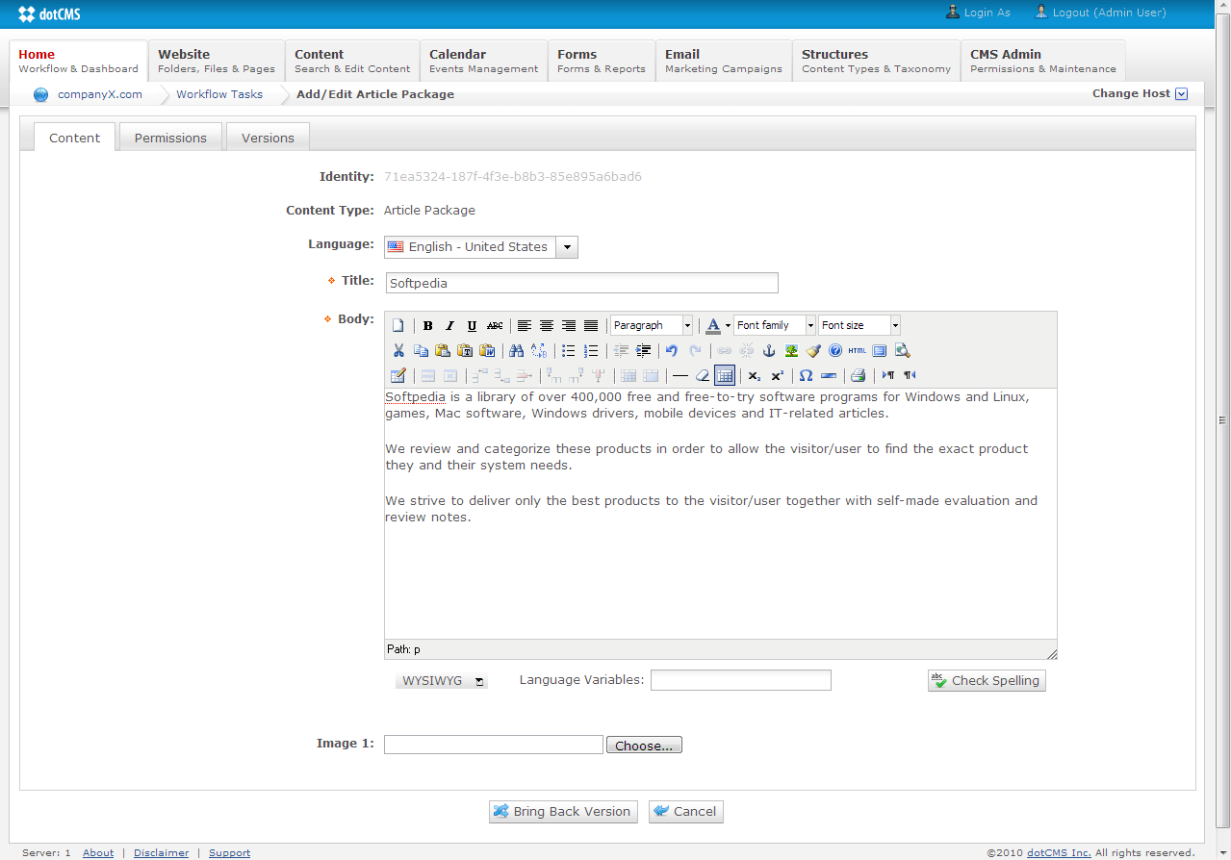Insert a bulleted list

pos(569,350)
